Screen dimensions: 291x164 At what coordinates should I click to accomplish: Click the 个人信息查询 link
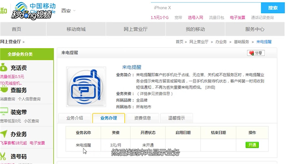pyautogui.click(x=29, y=99)
